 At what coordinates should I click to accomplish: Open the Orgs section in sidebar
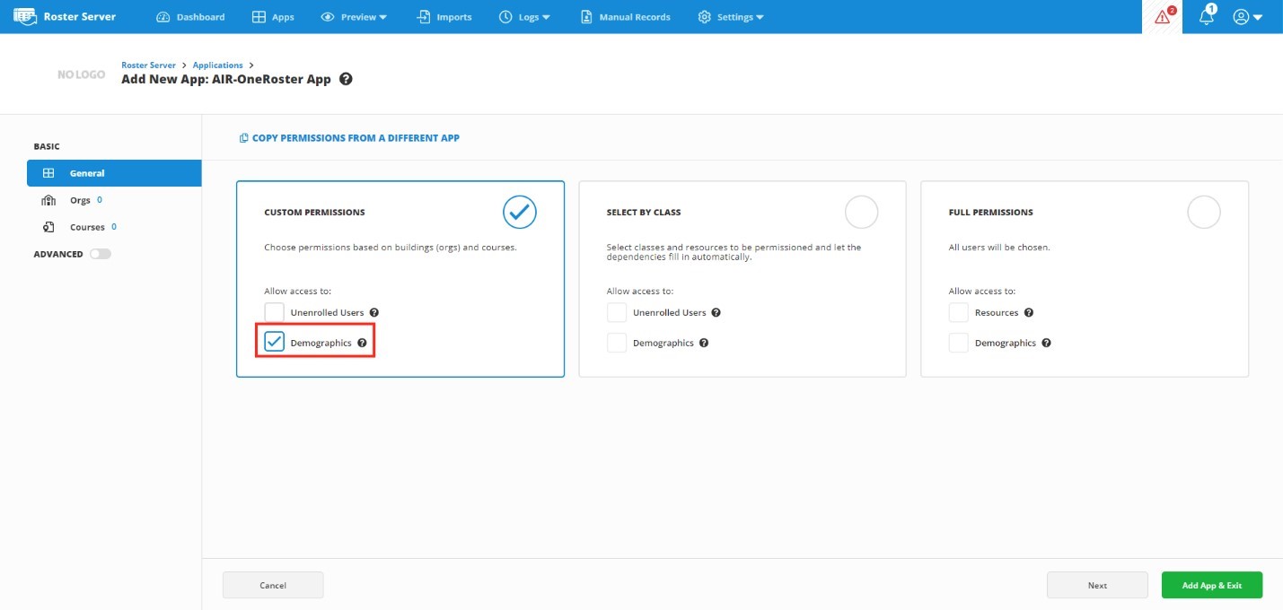coord(80,200)
